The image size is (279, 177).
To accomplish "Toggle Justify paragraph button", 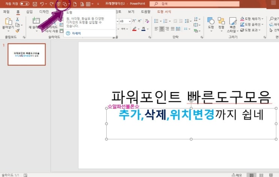I will [173, 29].
